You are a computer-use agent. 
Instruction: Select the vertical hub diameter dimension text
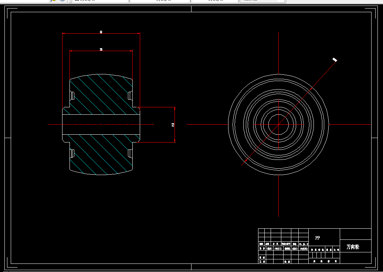coord(173,125)
